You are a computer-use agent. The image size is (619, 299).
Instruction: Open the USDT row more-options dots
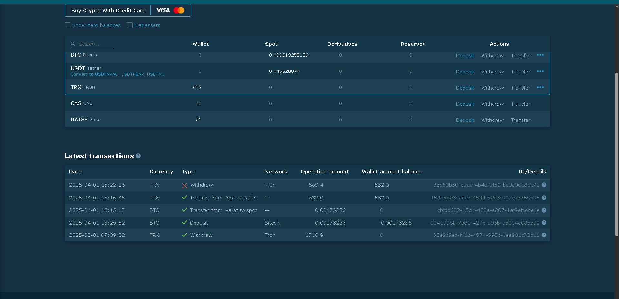point(540,71)
